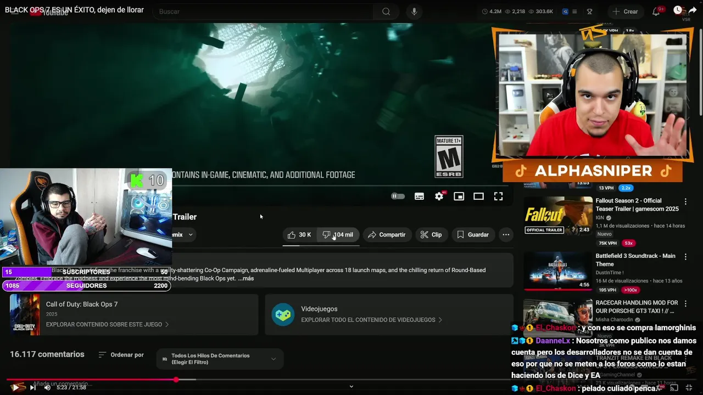Click the 16.117 comentarios count
This screenshot has width=703, height=395.
(47, 354)
